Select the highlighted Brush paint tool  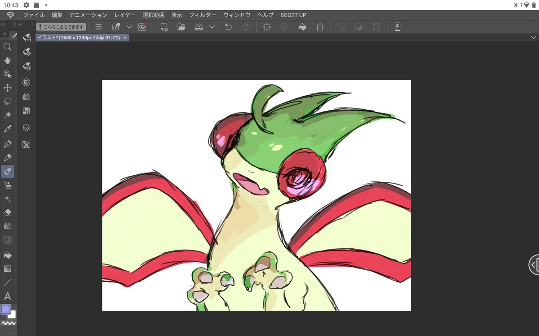coord(7,171)
